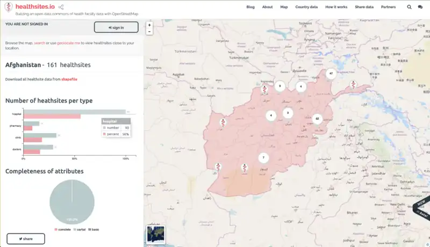Switch basemap using satellite layer thumbnail
430x247 pixels.
coord(154,235)
